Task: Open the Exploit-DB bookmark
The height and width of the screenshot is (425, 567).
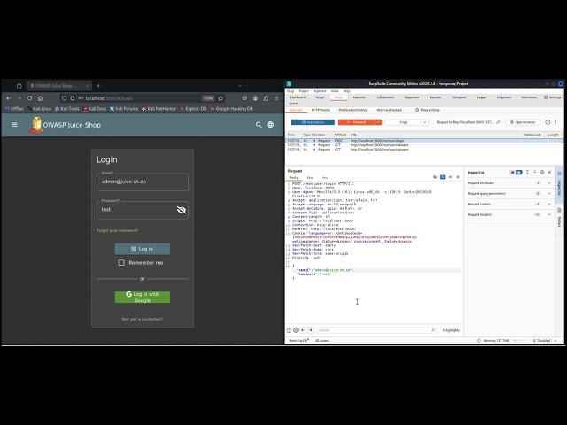Action: pyautogui.click(x=193, y=109)
